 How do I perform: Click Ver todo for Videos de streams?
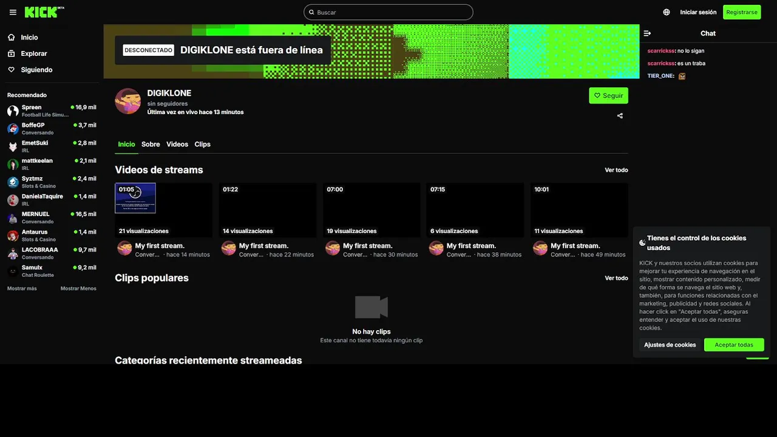pyautogui.click(x=616, y=170)
